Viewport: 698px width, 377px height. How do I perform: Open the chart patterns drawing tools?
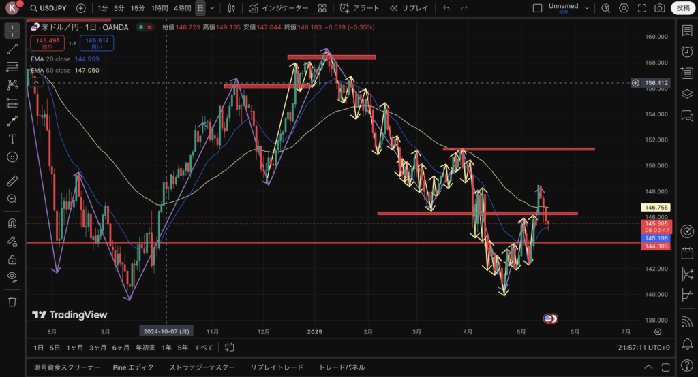click(12, 85)
